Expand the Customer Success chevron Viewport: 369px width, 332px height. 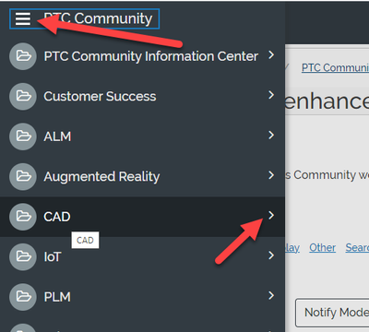[x=271, y=95]
